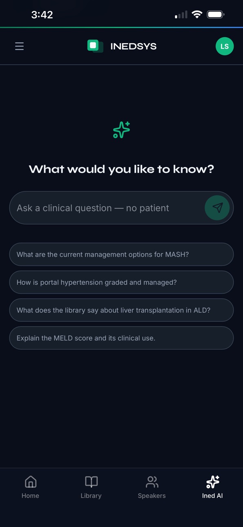
Task: Click the INEDSYS brand name text
Action: coord(133,46)
